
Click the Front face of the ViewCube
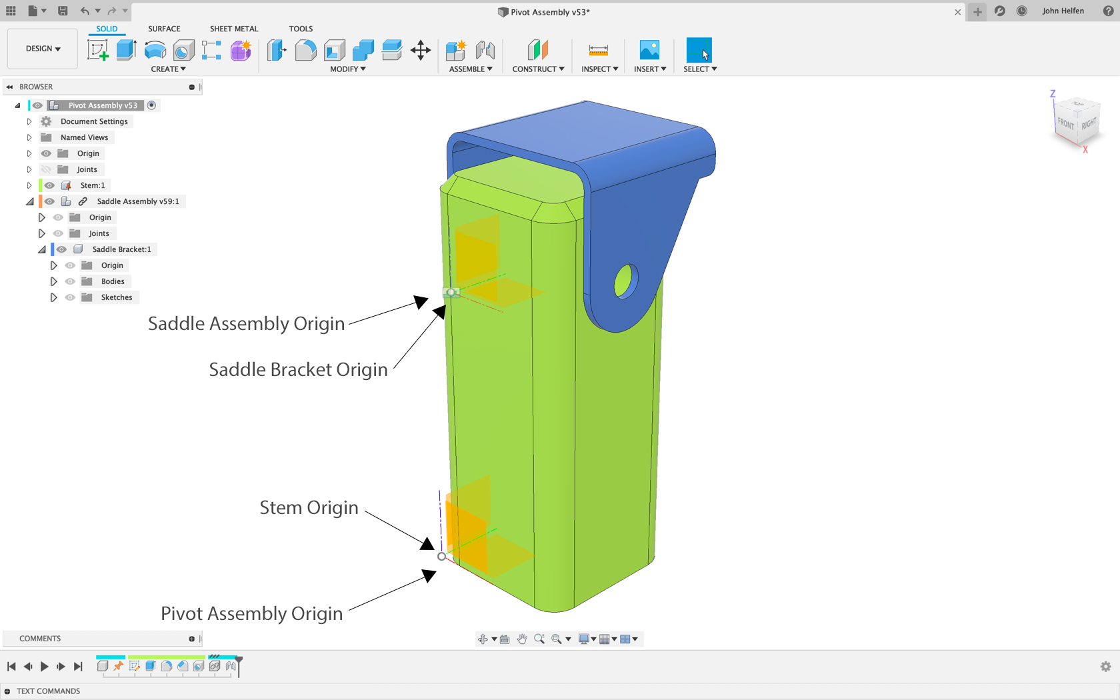click(1065, 123)
